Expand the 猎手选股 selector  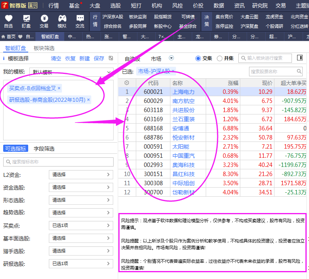pos(81,251)
